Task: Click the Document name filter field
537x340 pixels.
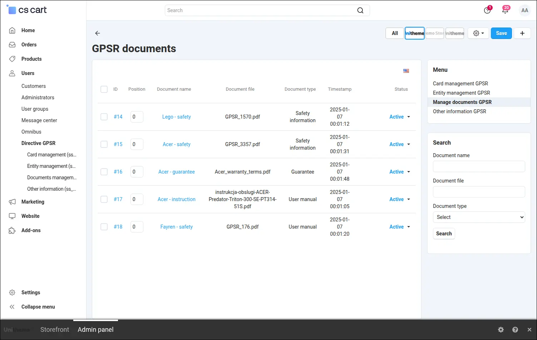Action: tap(479, 166)
